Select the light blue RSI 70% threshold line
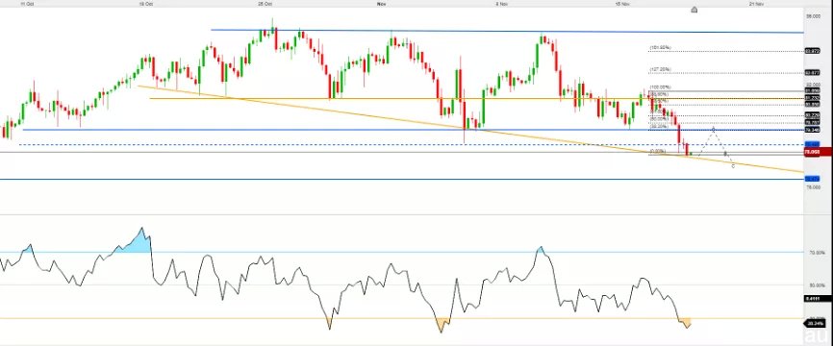Image resolution: width=833 pixels, height=346 pixels. (x=402, y=252)
